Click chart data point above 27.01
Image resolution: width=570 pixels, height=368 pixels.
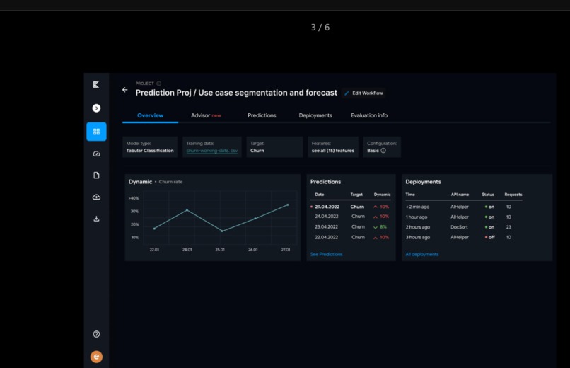[x=288, y=205]
